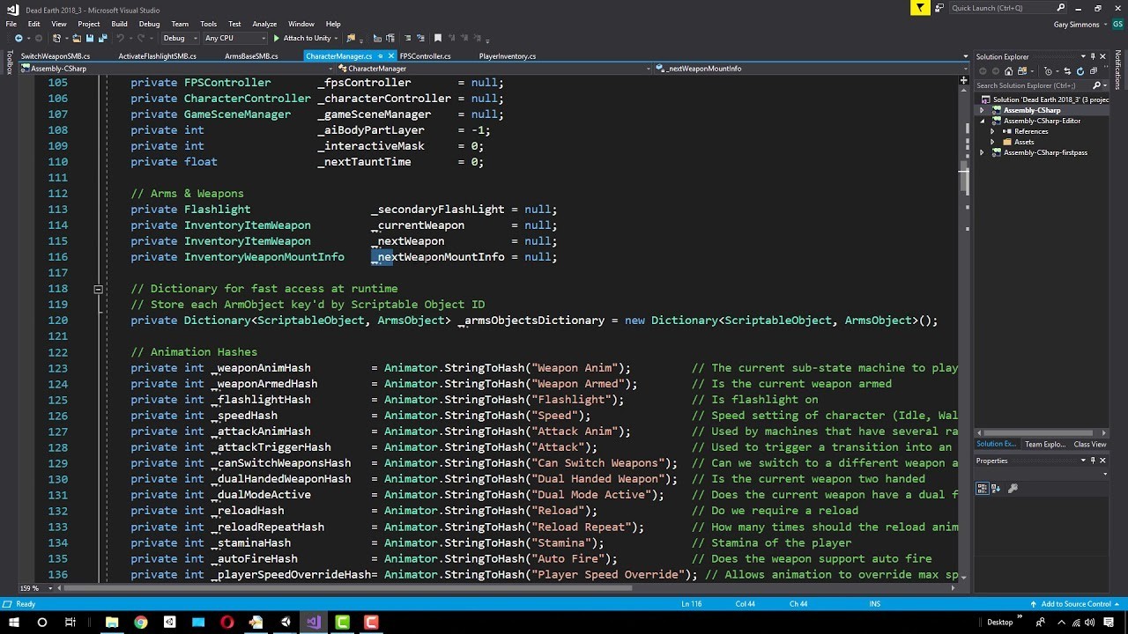Image resolution: width=1128 pixels, height=634 pixels.
Task: Collapse the code region at line 118
Action: (98, 289)
